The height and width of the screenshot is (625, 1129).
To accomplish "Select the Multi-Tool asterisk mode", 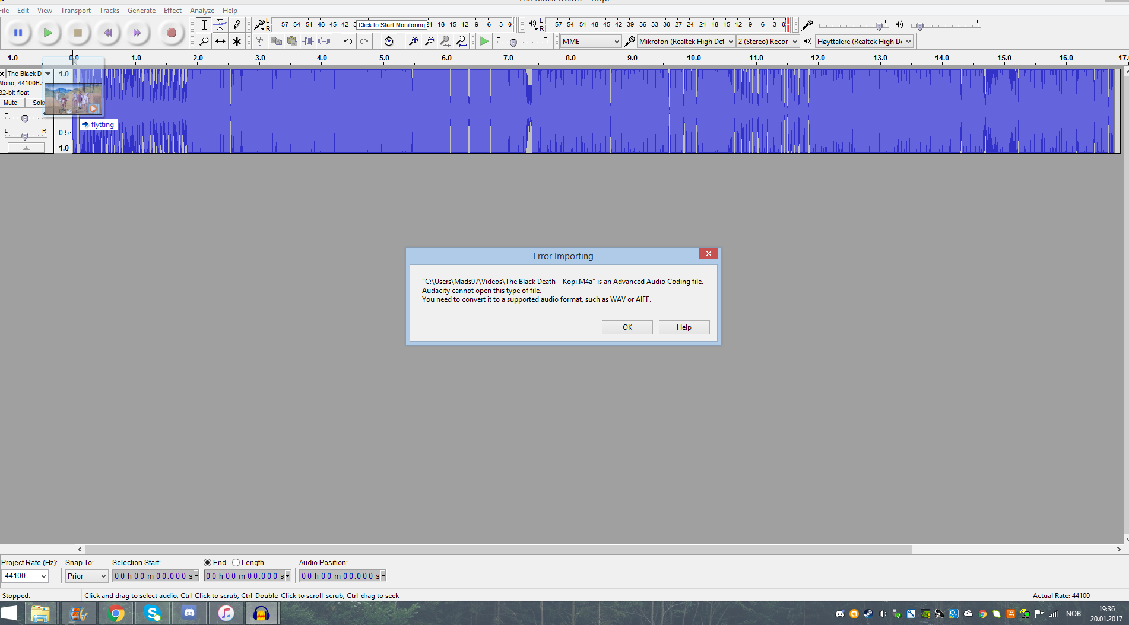I will point(236,41).
